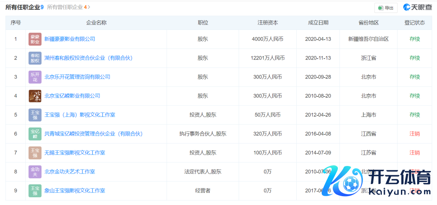Click the 乐开花 purple logo icon
Image resolution: width=437 pixels, height=205 pixels.
tap(35, 77)
